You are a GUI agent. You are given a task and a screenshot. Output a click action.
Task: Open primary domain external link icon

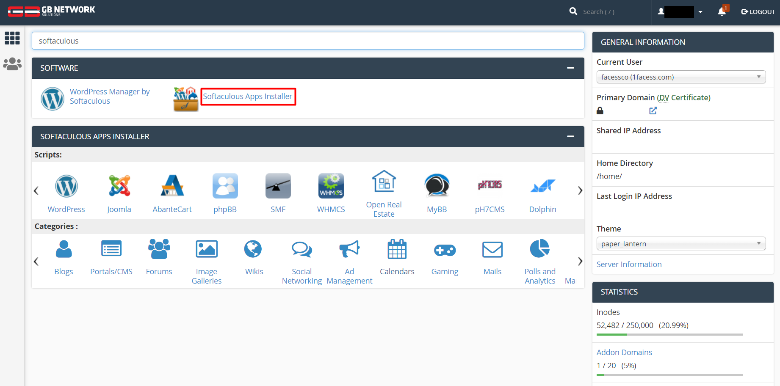point(653,110)
